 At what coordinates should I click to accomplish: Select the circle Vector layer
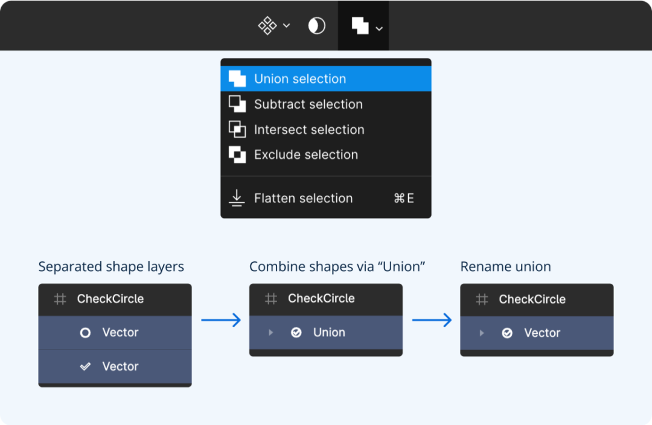[x=115, y=333]
